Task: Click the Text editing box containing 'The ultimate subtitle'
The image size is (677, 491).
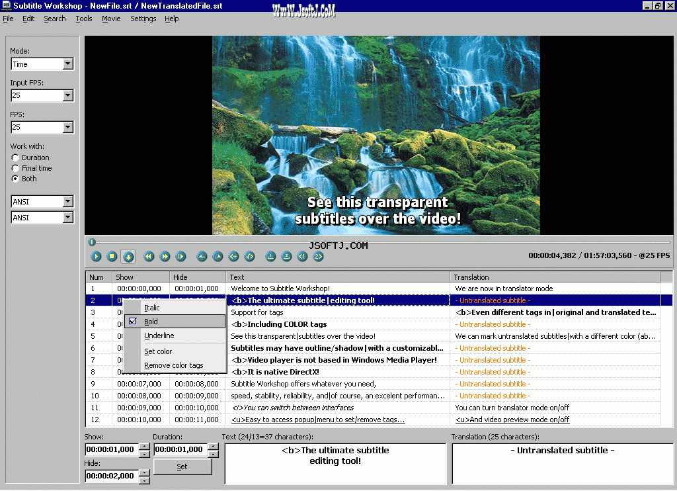Action: tap(335, 464)
